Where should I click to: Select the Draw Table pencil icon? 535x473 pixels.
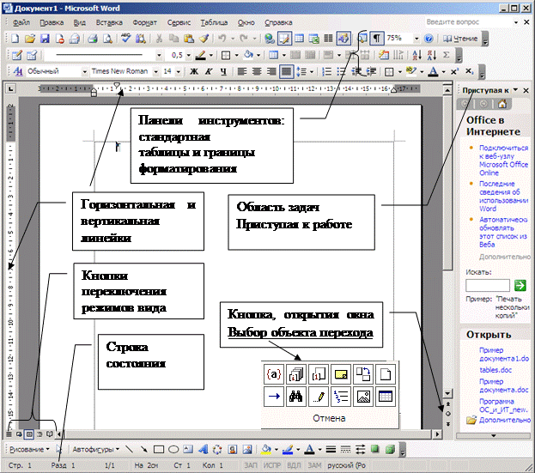(16, 55)
